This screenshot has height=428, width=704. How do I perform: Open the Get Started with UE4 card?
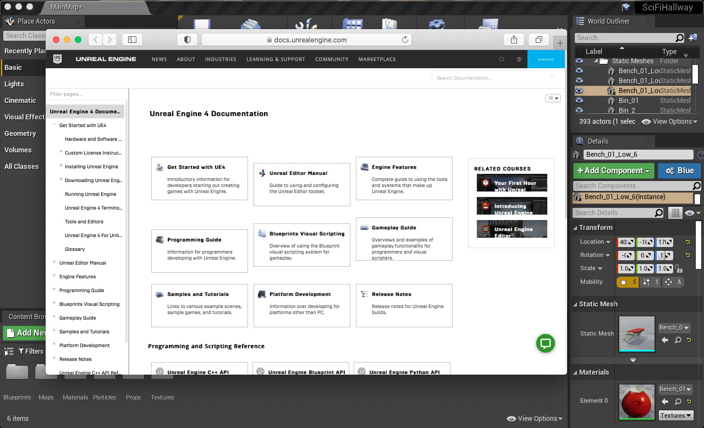click(x=200, y=178)
